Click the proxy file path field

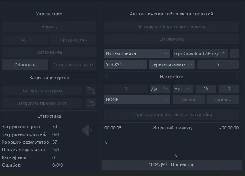pos(200,53)
